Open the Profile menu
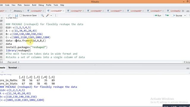Viewport: 190px width, 107px height. [x=49, y=5]
